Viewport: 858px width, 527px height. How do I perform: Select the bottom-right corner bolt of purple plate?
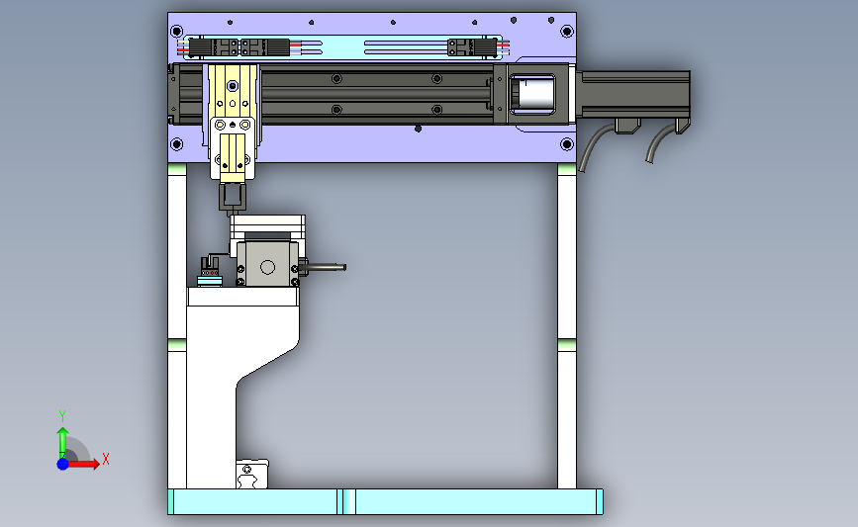tap(567, 144)
